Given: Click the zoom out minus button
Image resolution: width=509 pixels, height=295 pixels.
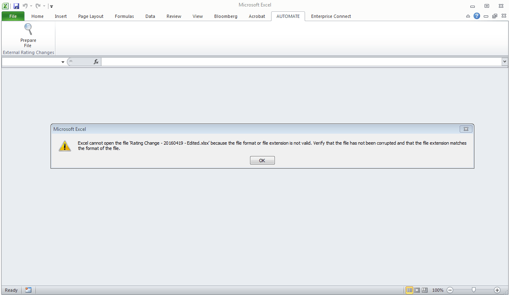Looking at the screenshot, I should click(x=450, y=290).
